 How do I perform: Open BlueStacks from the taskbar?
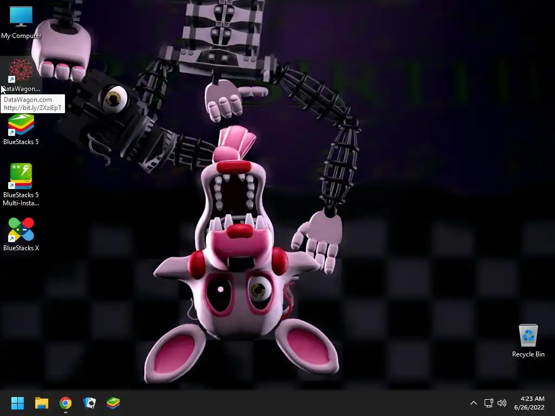(113, 403)
